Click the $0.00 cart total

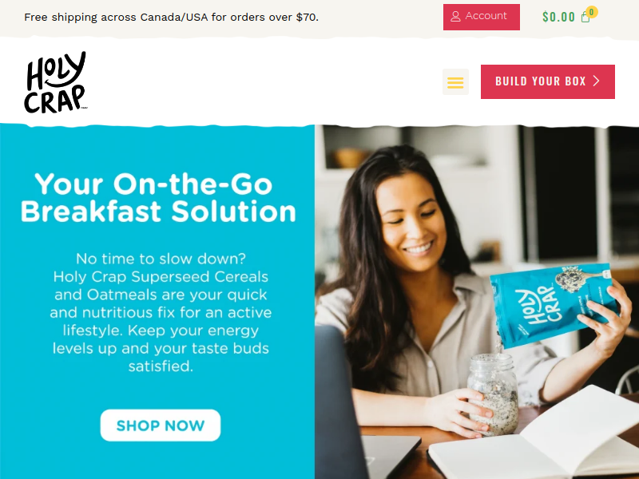(x=558, y=17)
